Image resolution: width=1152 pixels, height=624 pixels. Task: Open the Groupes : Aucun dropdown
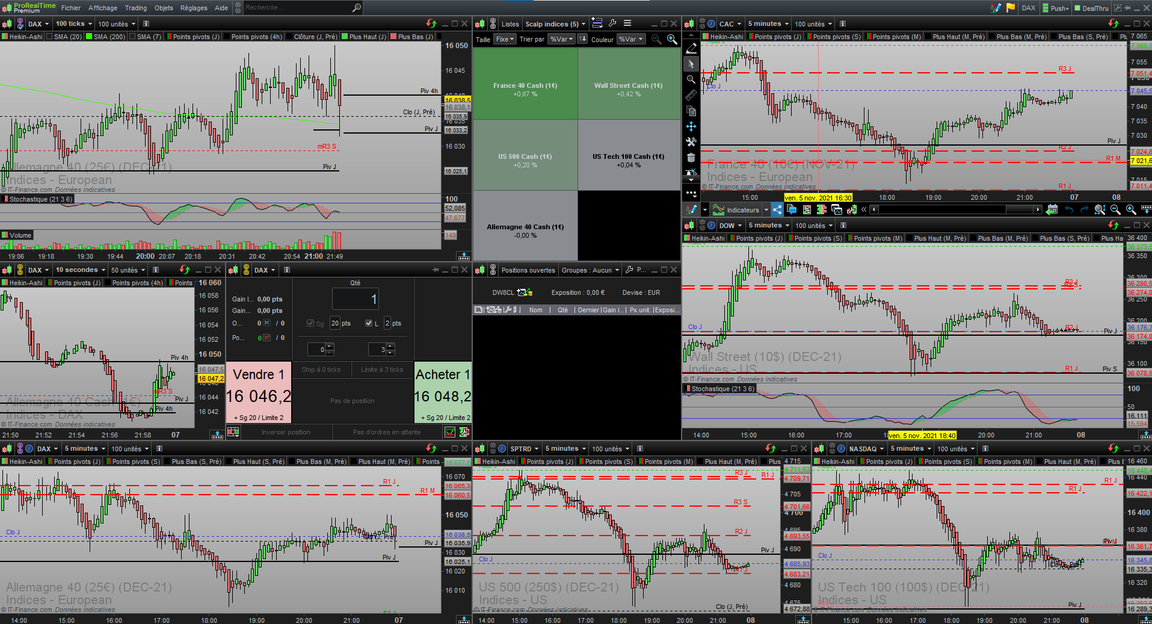(x=590, y=270)
